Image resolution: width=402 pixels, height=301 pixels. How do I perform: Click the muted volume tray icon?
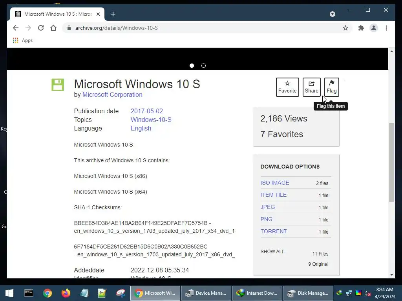point(367,293)
